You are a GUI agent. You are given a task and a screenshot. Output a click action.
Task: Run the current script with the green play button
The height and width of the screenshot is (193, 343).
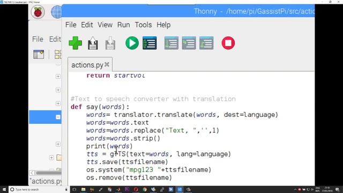(x=132, y=43)
